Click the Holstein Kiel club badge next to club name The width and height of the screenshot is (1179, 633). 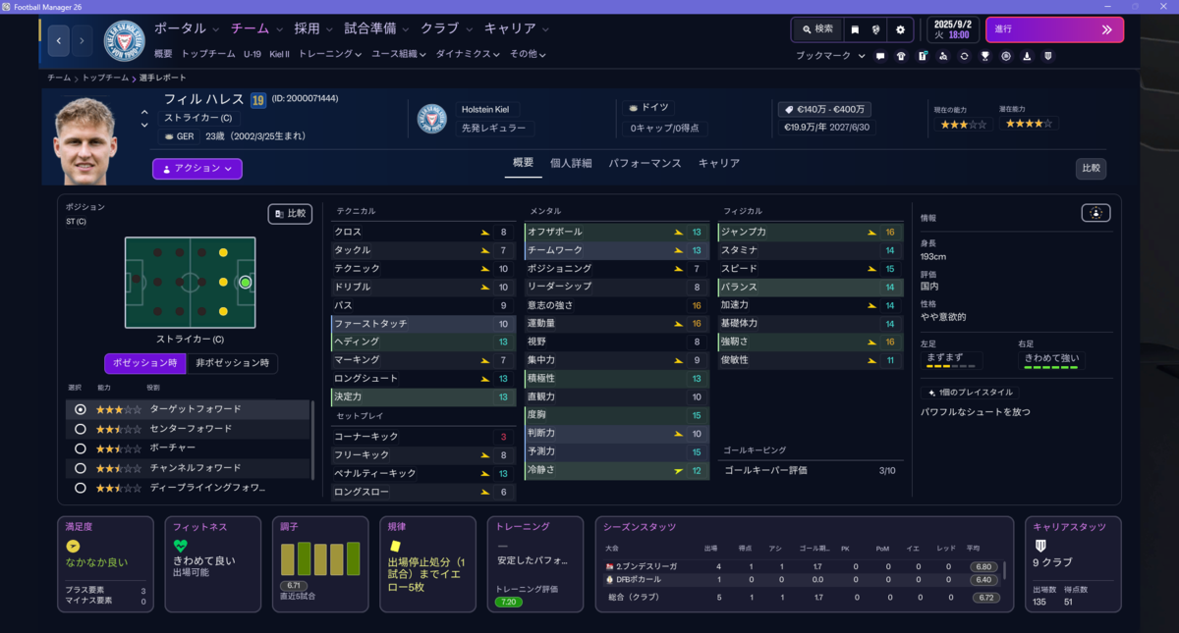[x=432, y=119]
